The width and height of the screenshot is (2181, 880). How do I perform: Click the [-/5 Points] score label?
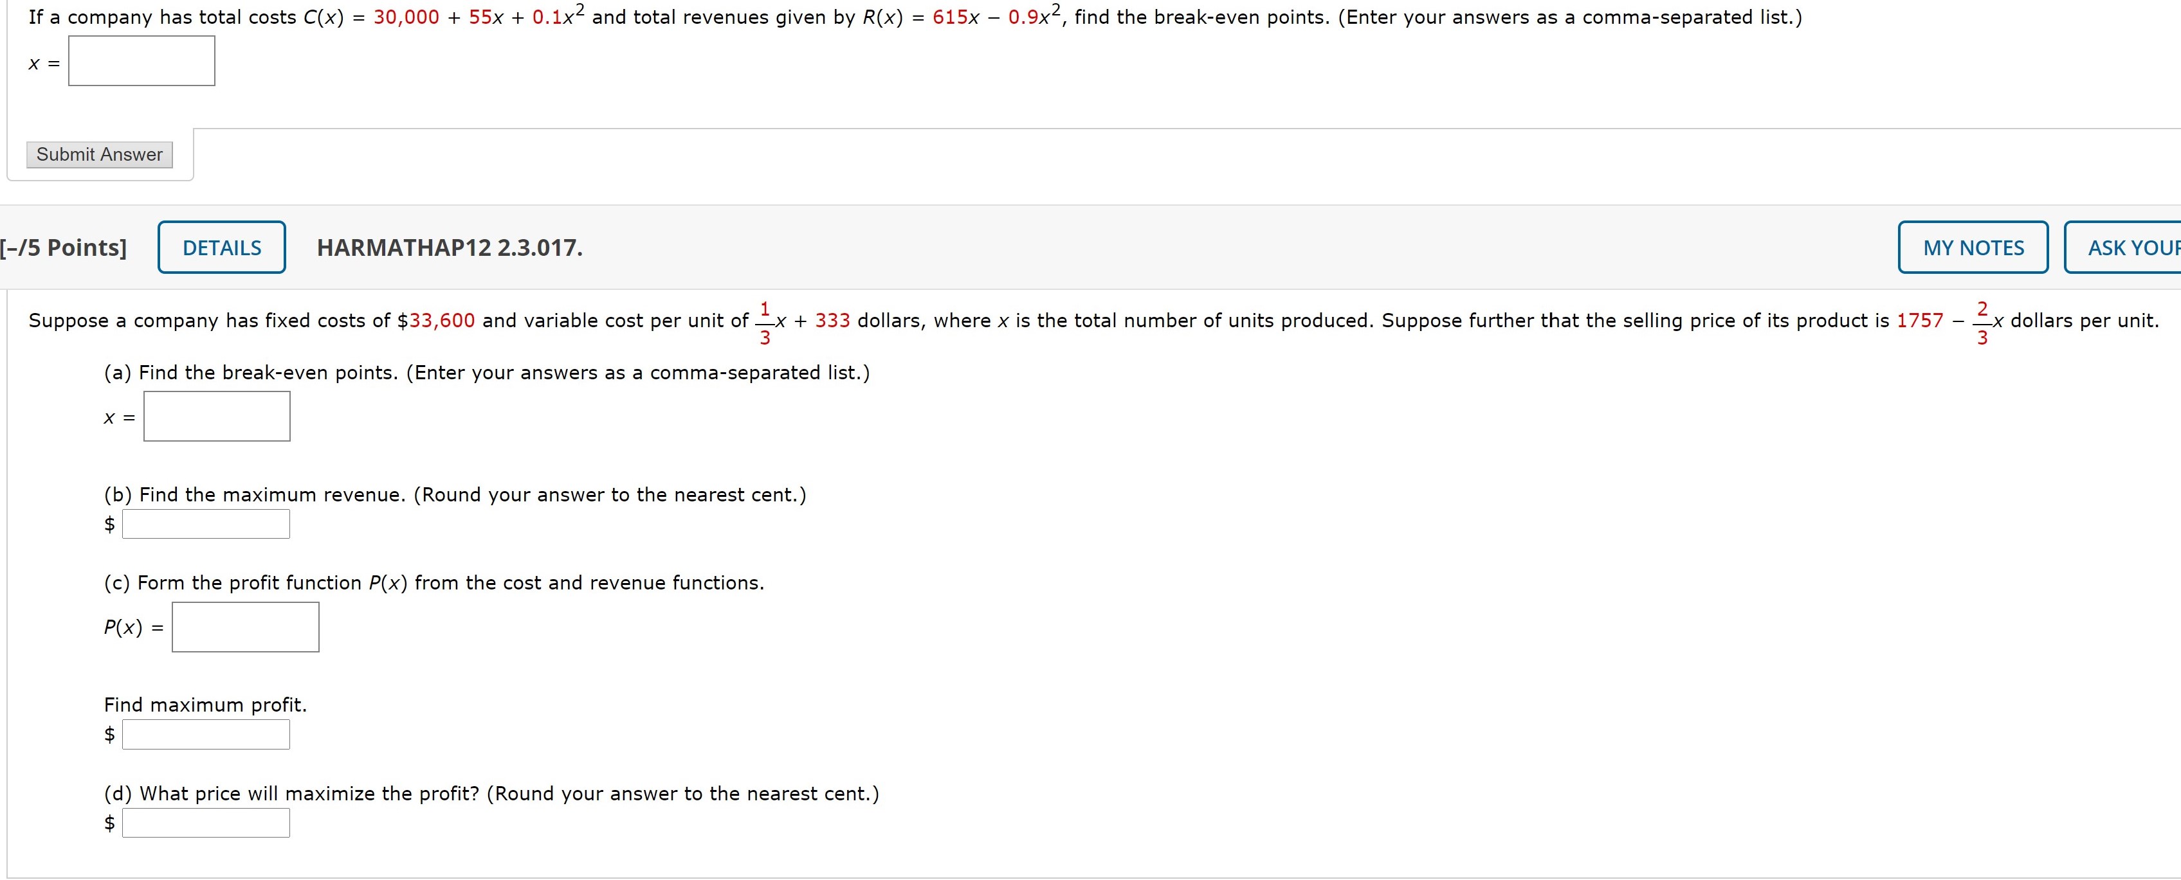click(64, 247)
